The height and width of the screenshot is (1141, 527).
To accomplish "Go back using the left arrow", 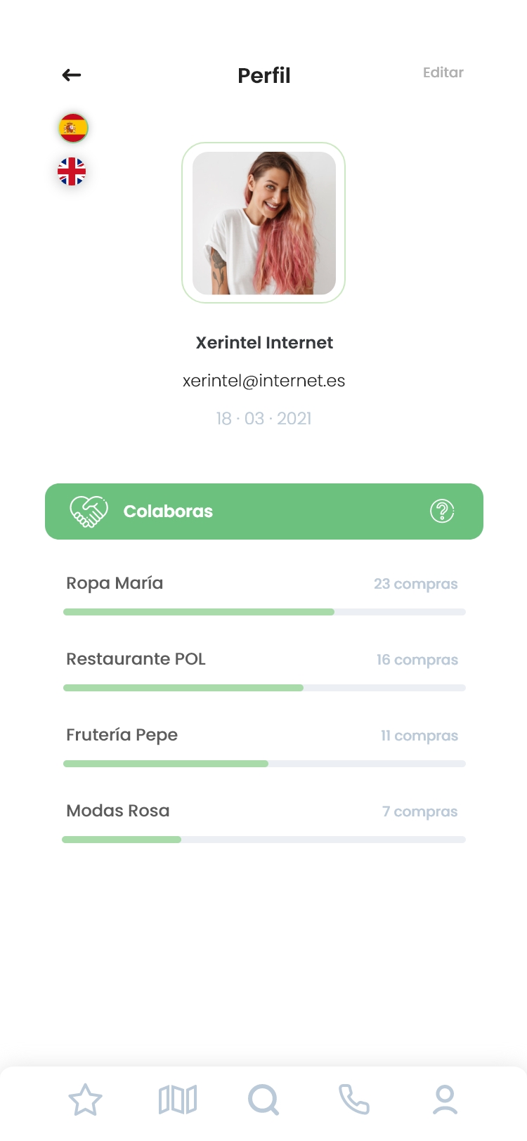I will (x=72, y=75).
